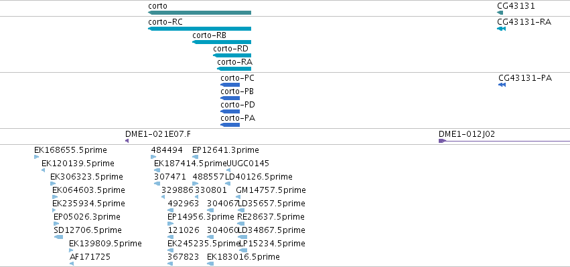Click the corto-PD protein bar
This screenshot has width=570, height=267.
(230, 111)
